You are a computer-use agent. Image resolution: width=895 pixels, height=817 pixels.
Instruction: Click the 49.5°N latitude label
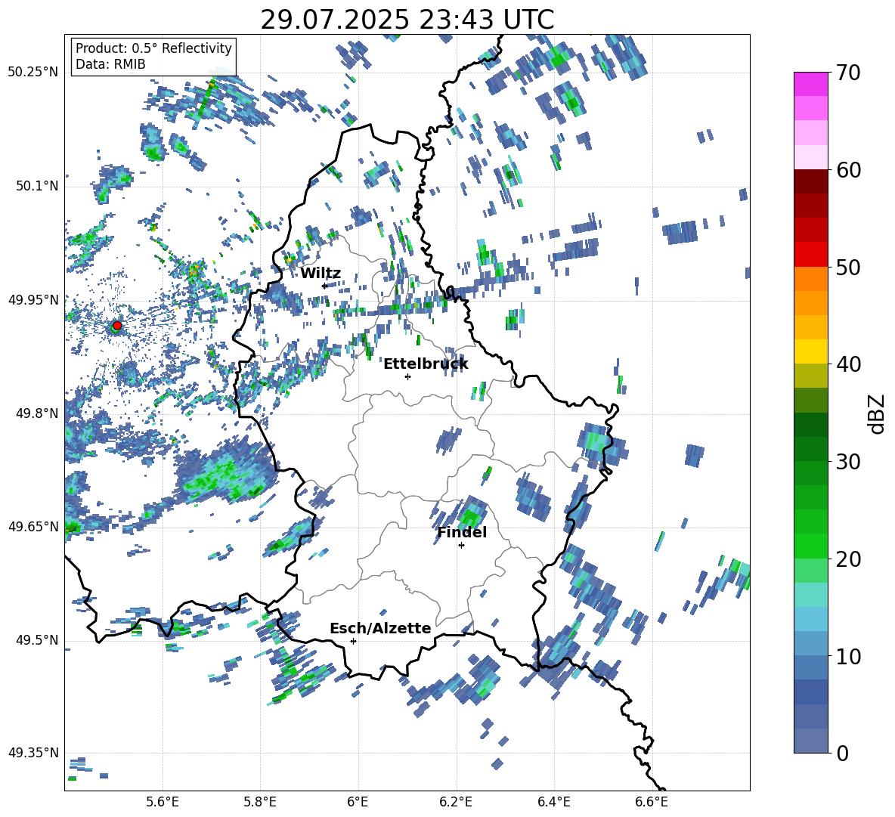[37, 639]
